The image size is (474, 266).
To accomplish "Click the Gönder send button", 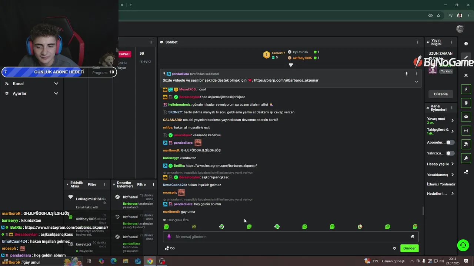I will (x=409, y=248).
